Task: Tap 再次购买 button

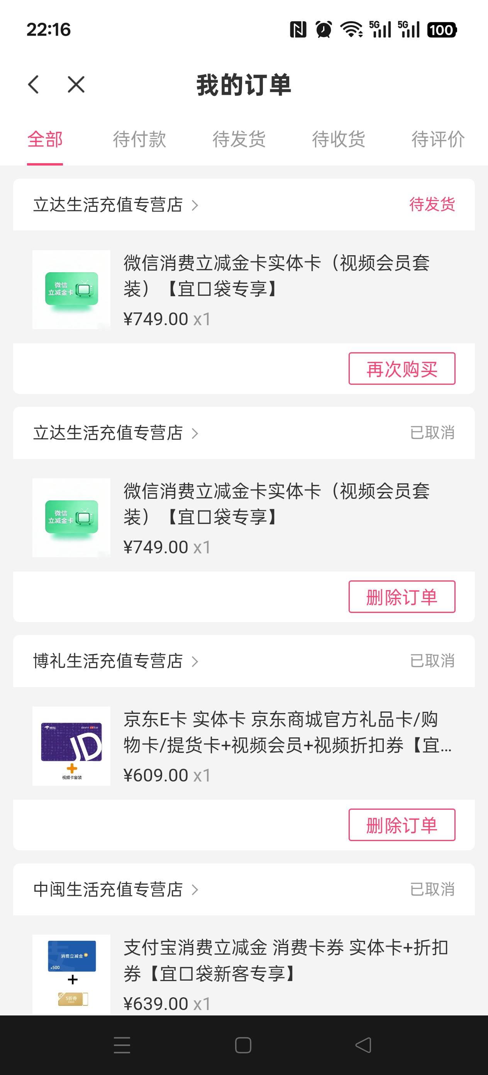Action: [x=402, y=369]
